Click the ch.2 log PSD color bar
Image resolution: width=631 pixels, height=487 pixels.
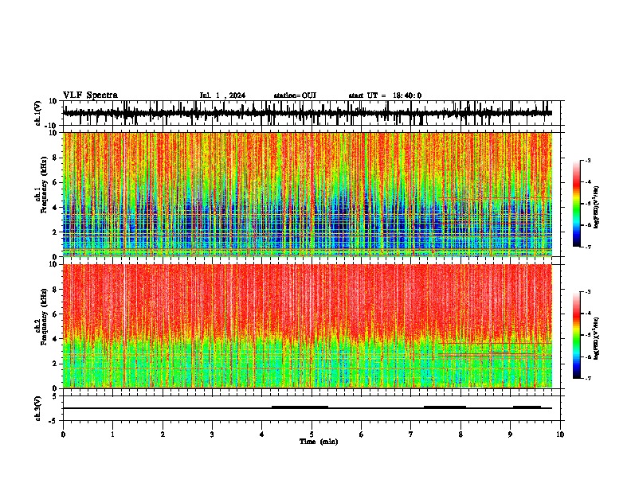click(x=577, y=335)
